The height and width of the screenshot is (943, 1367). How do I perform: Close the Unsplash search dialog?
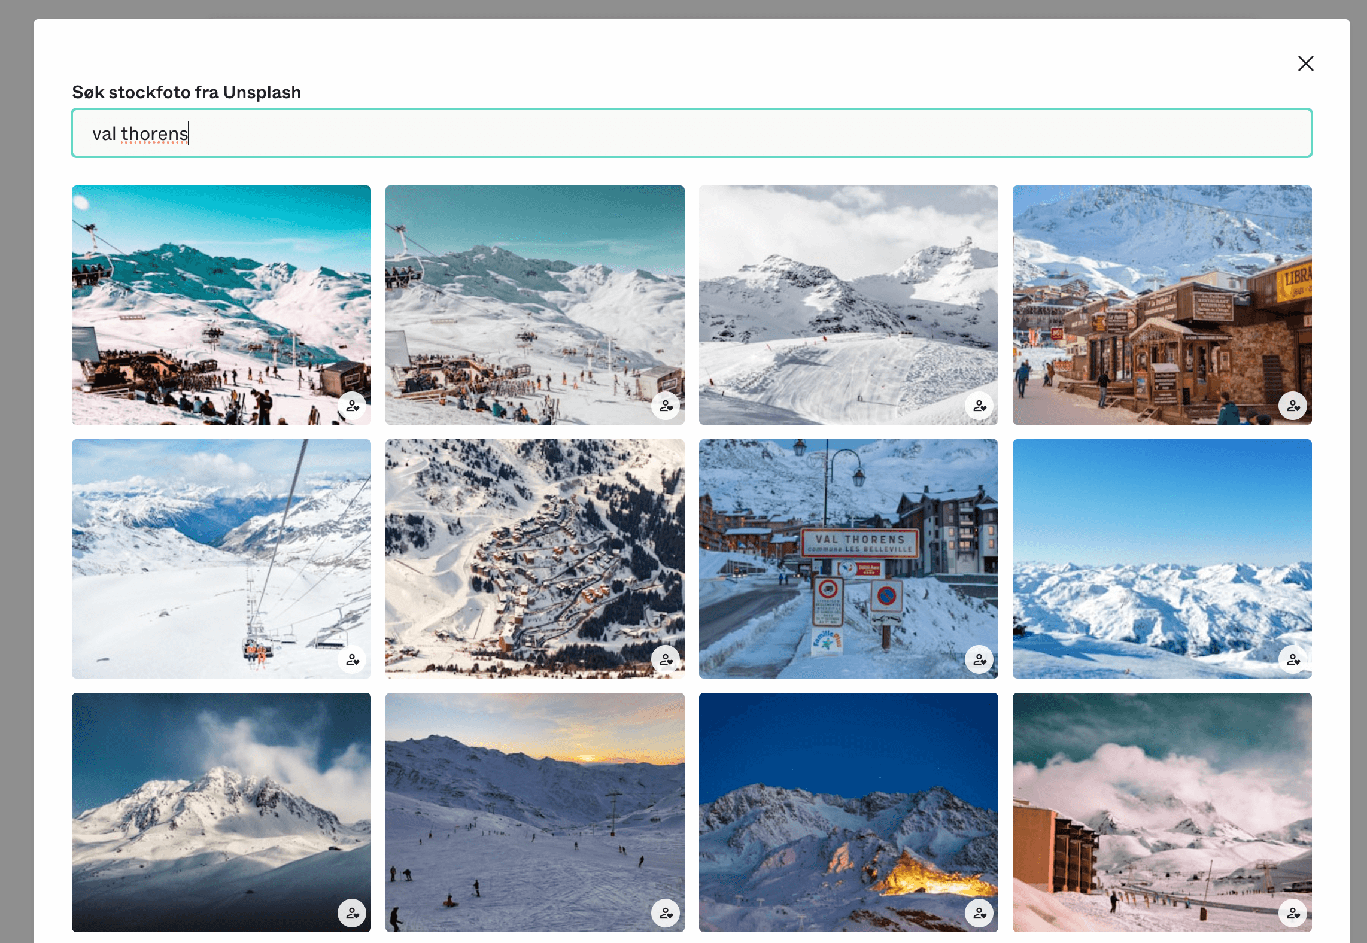[x=1305, y=63]
